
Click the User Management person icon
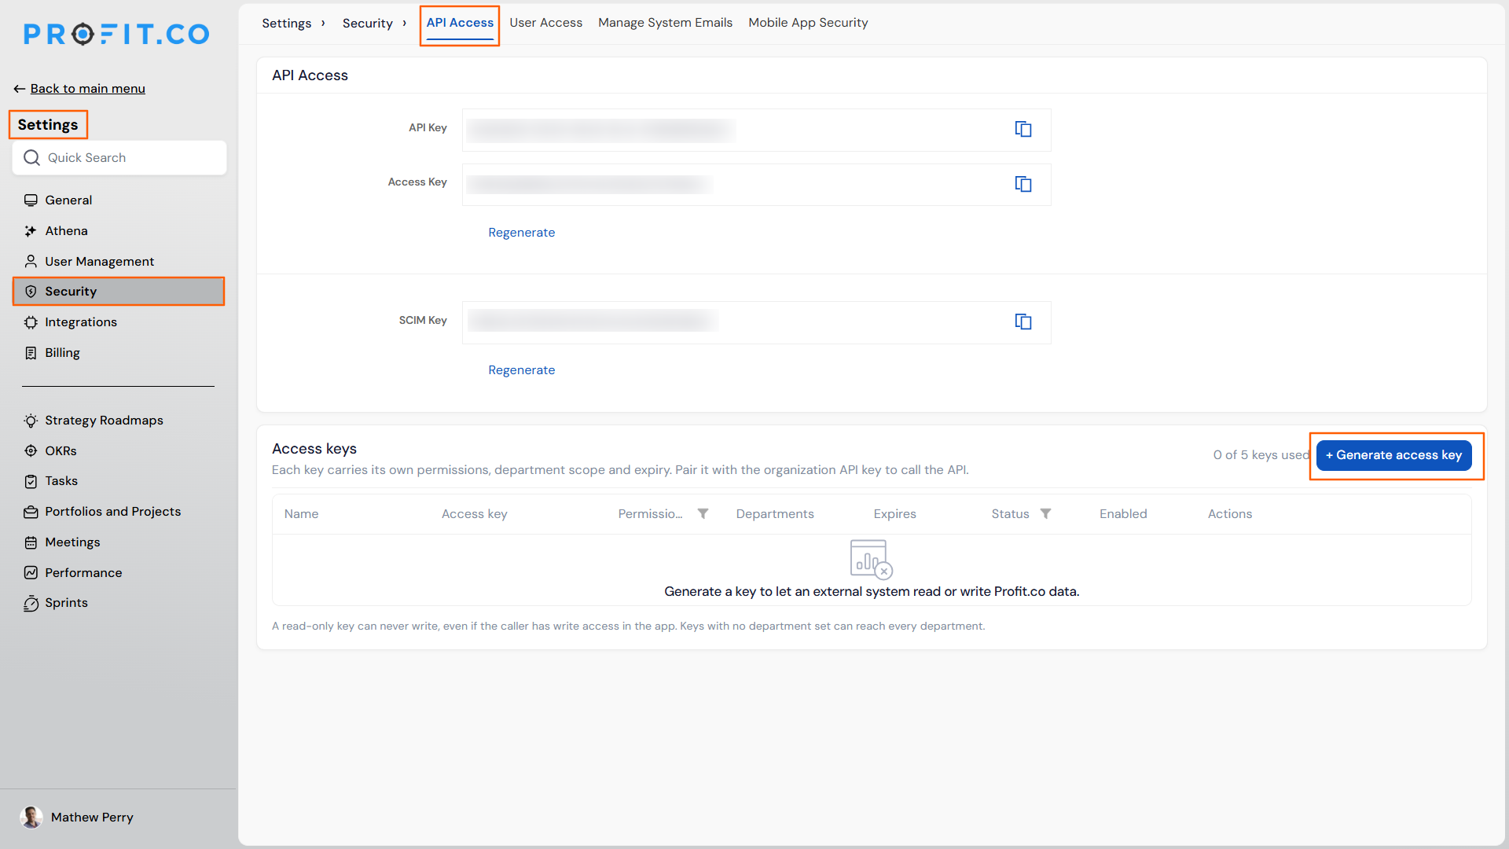[31, 261]
